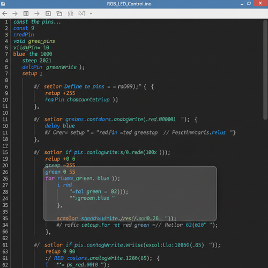Click the line 'viidtPin= 10'
The image size is (268, 268).
click(x=31, y=48)
